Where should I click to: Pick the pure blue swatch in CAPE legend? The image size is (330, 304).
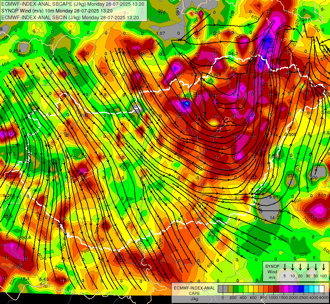pos(302,289)
